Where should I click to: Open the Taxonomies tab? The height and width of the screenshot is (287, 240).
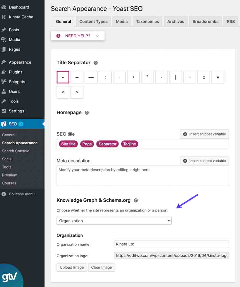click(x=147, y=21)
